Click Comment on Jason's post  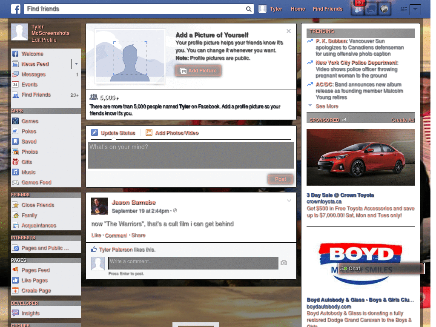(x=116, y=235)
